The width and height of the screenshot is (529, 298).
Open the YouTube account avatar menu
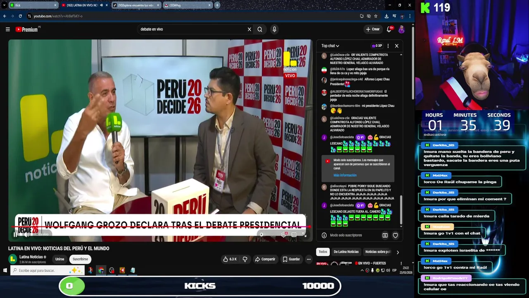point(401,29)
